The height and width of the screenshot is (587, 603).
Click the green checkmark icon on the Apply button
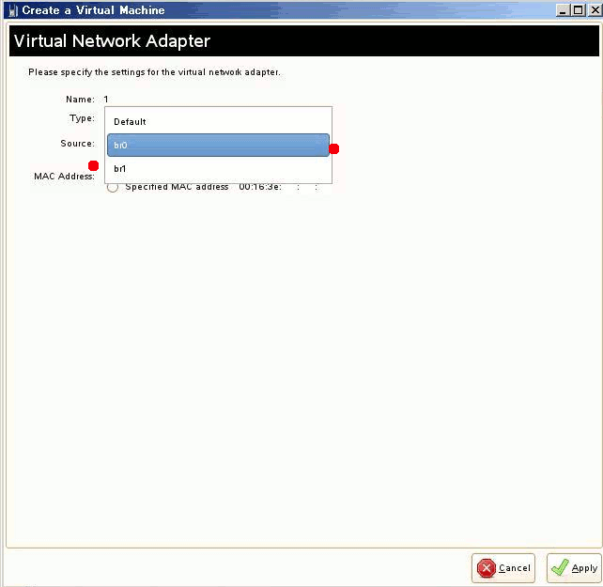coord(560,567)
